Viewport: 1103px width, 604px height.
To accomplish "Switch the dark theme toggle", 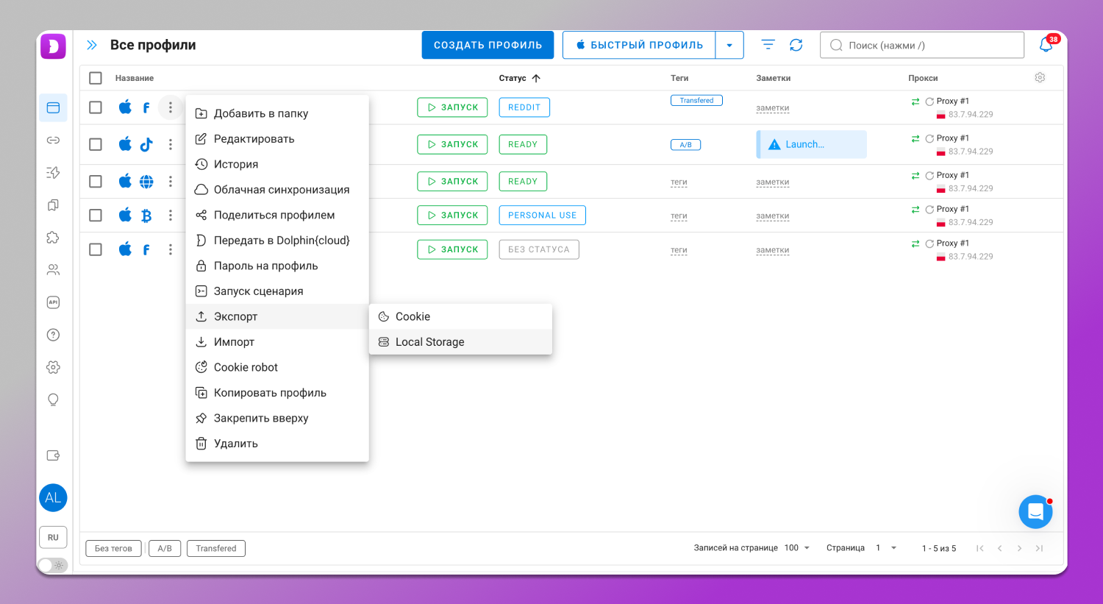I will 52,565.
